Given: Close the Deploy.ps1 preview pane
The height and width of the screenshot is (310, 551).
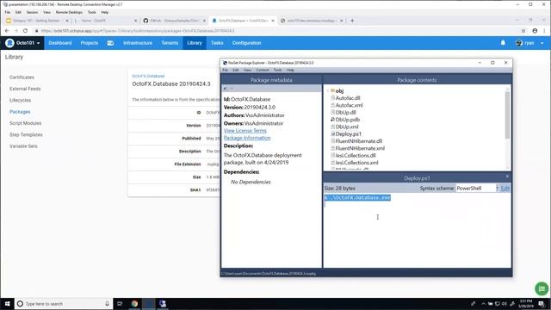Looking at the screenshot, I should (507, 177).
